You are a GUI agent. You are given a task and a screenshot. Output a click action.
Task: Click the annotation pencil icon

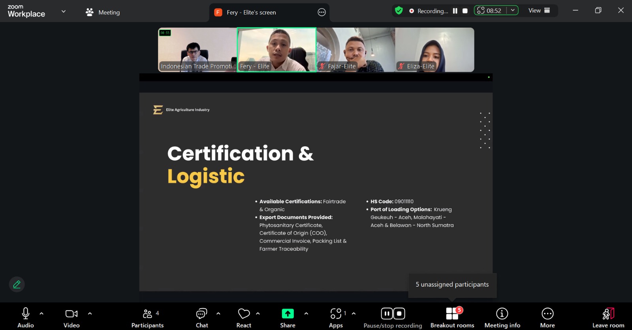[17, 284]
